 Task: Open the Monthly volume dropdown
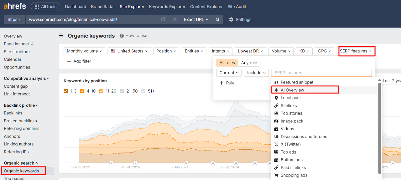pos(84,51)
